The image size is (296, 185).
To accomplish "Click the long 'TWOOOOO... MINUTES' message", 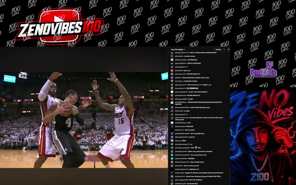I will [198, 103].
